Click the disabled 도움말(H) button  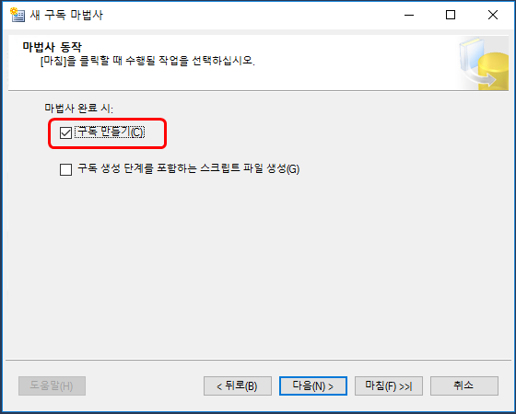coord(52,385)
